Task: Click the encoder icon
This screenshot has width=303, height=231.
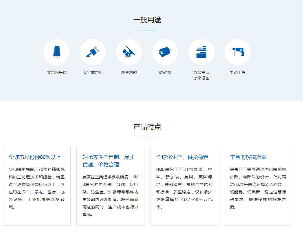Action: 165,52
